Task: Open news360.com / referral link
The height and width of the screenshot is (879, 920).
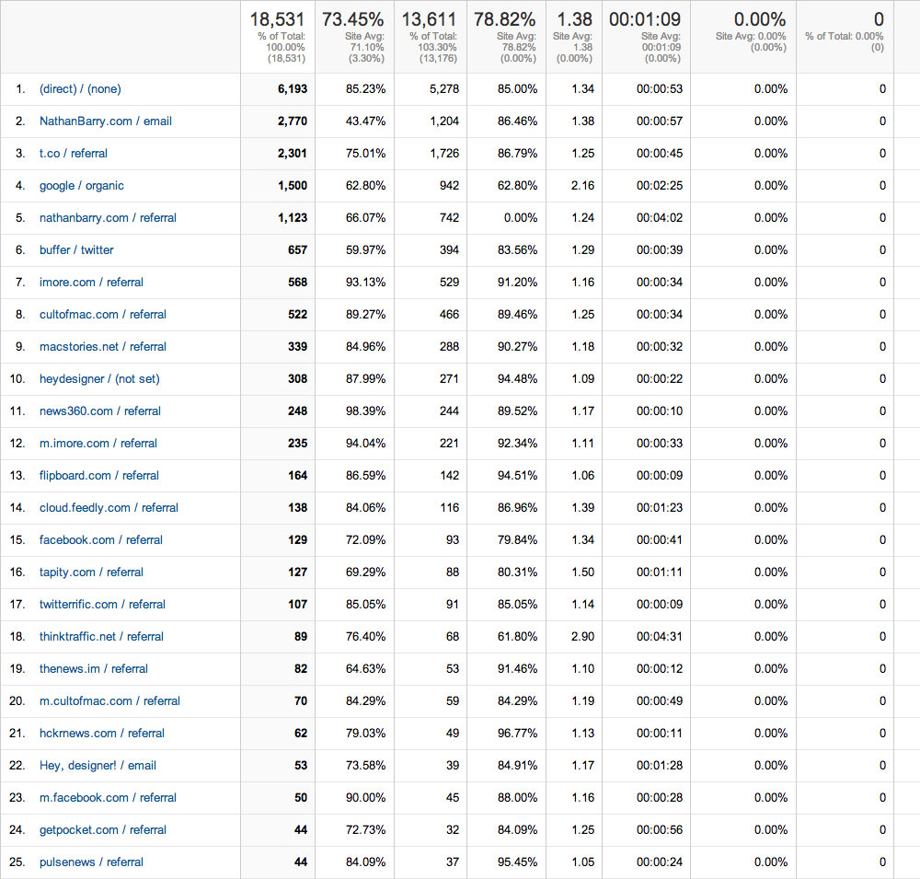Action: coord(100,411)
